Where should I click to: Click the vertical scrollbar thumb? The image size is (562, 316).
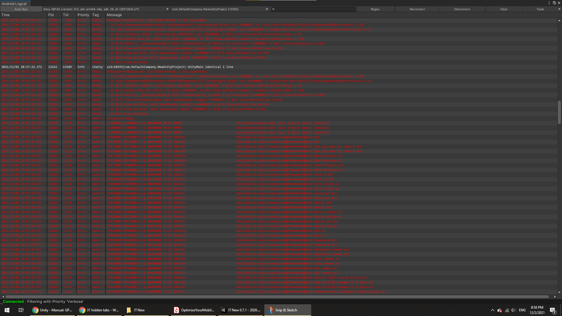click(559, 112)
